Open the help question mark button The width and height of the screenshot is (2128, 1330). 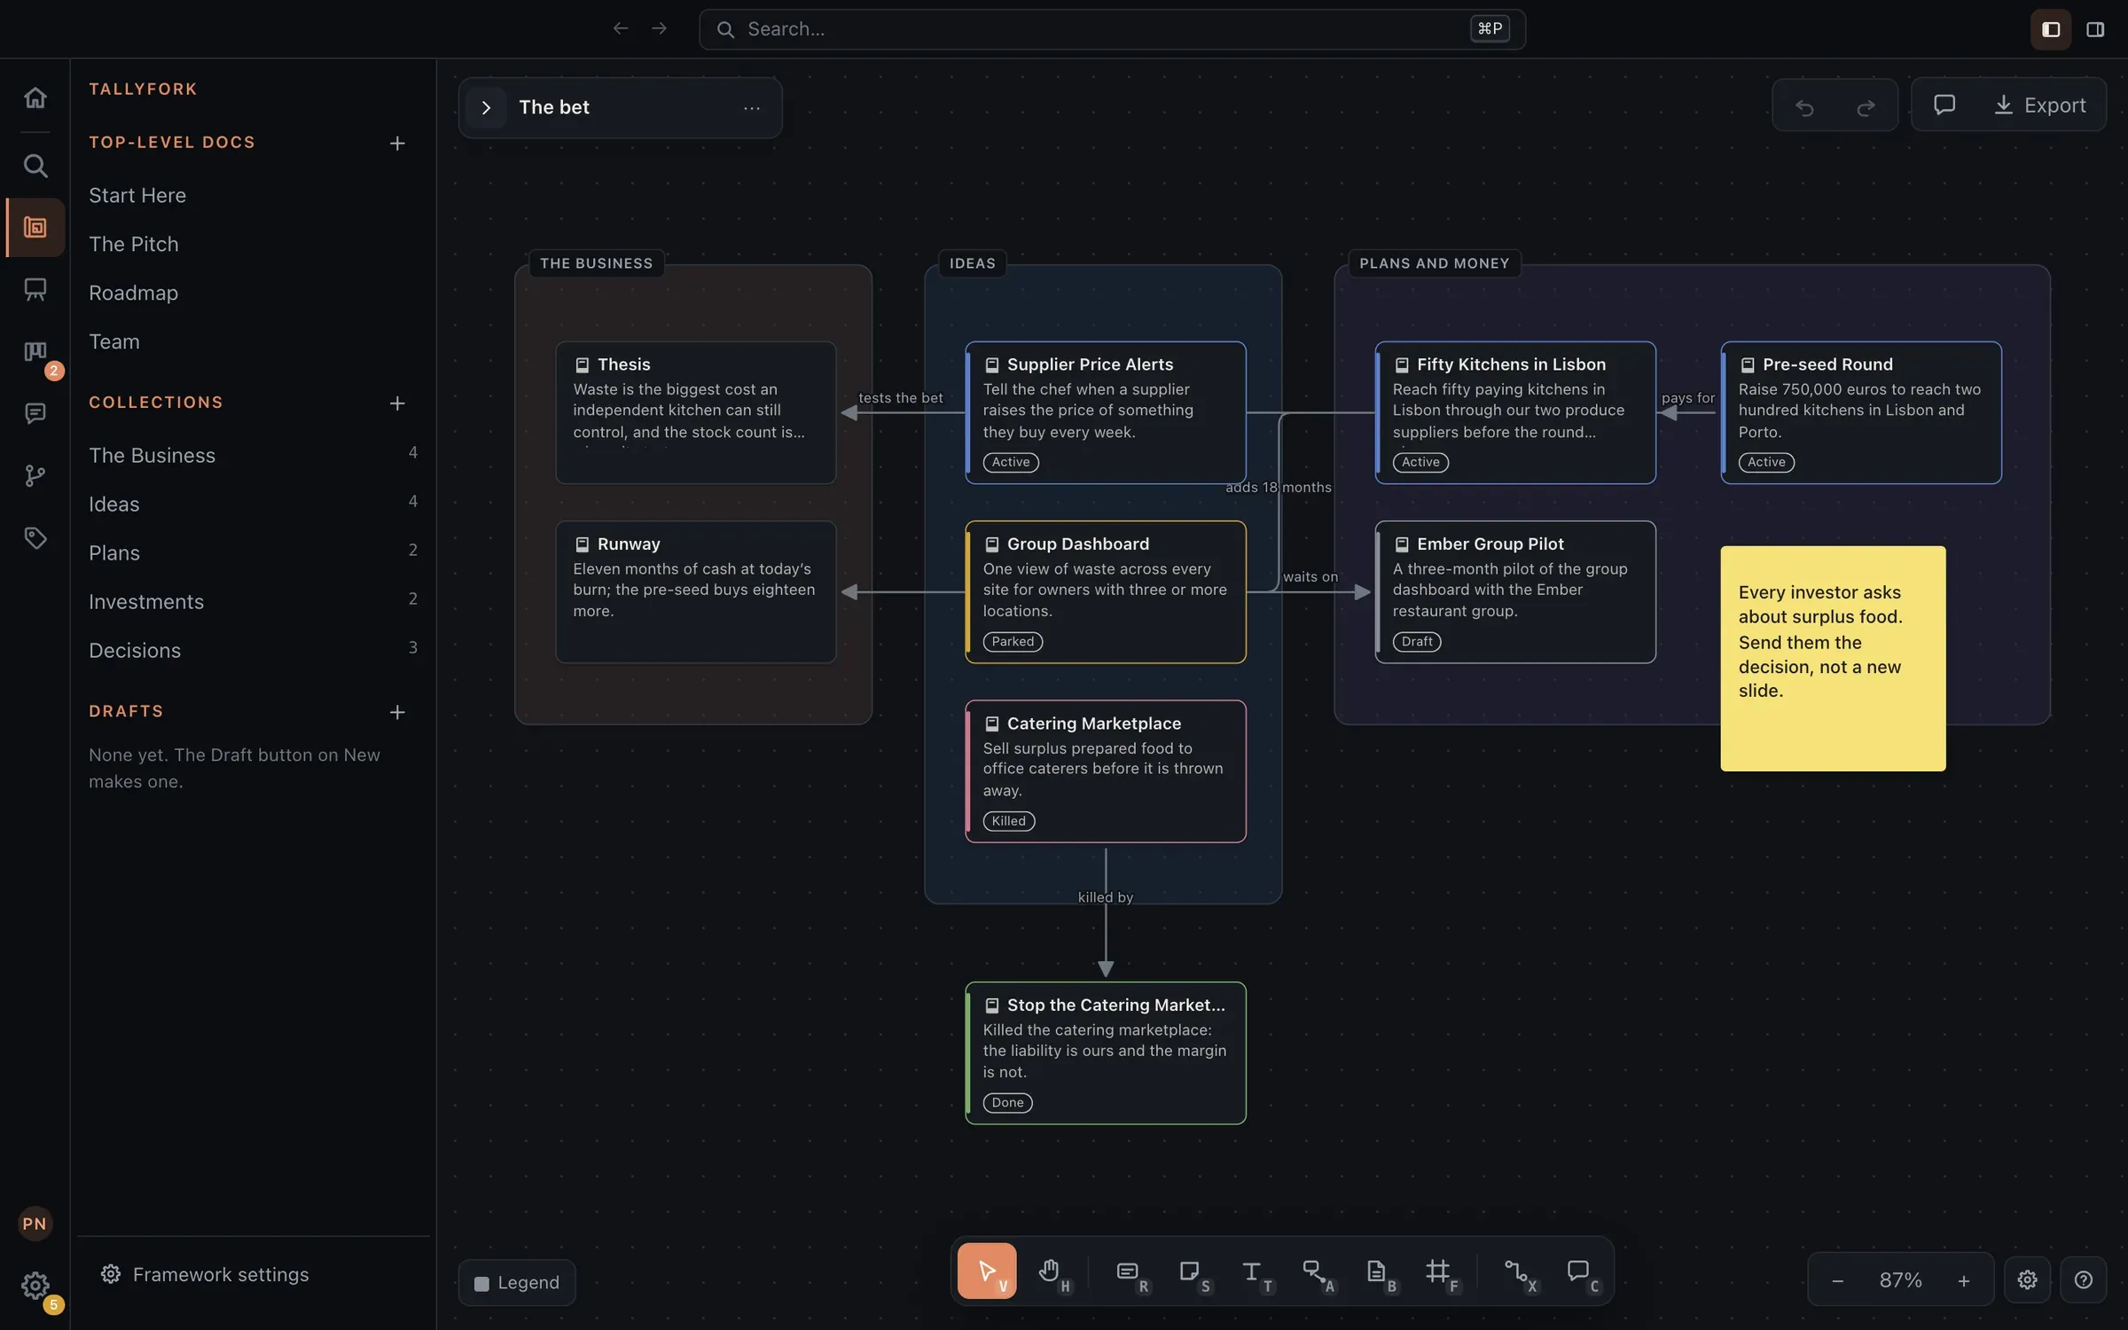coord(2083,1279)
